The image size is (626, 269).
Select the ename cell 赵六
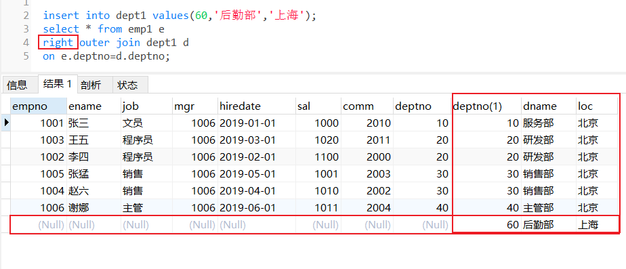click(x=93, y=191)
